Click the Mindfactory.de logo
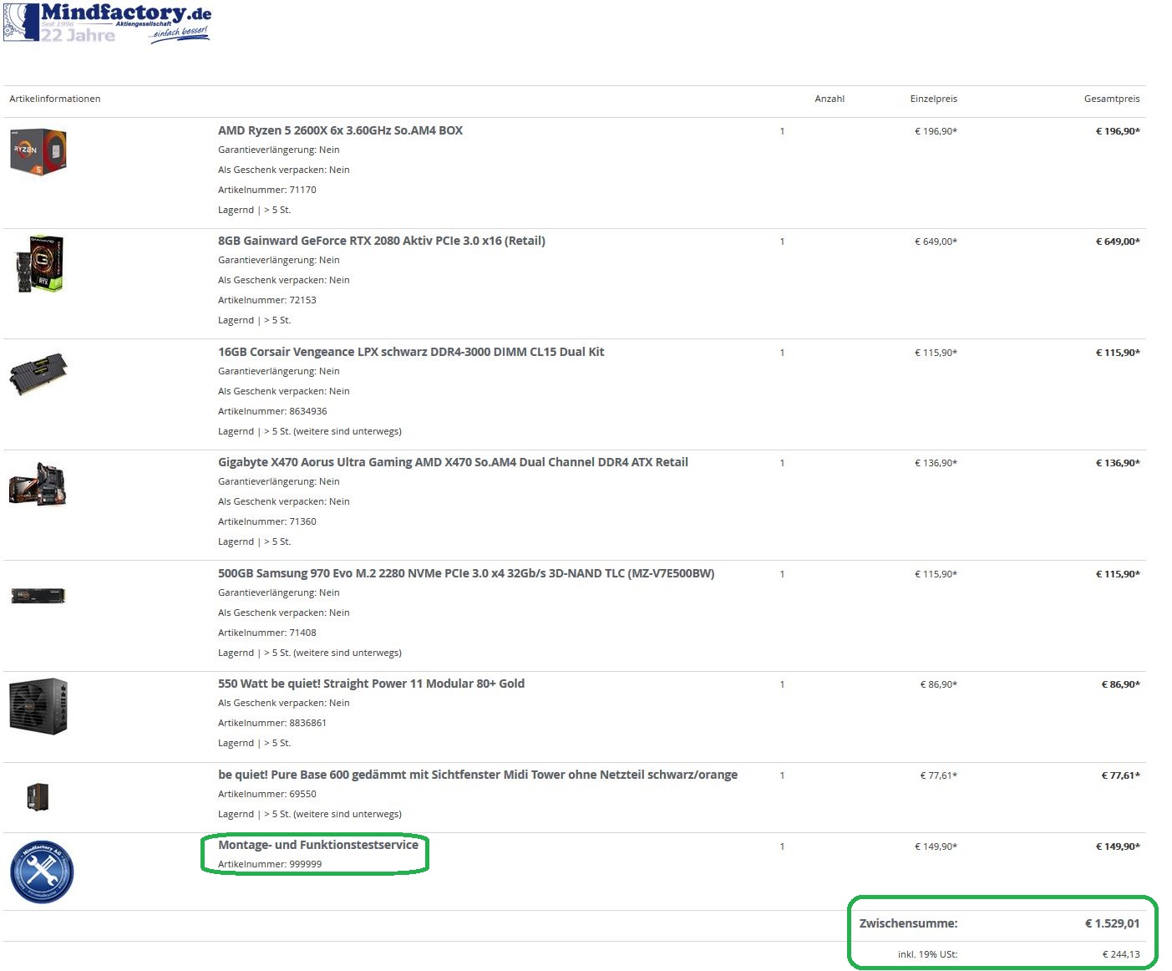Screen dimensions: 1172x971 coord(107,23)
